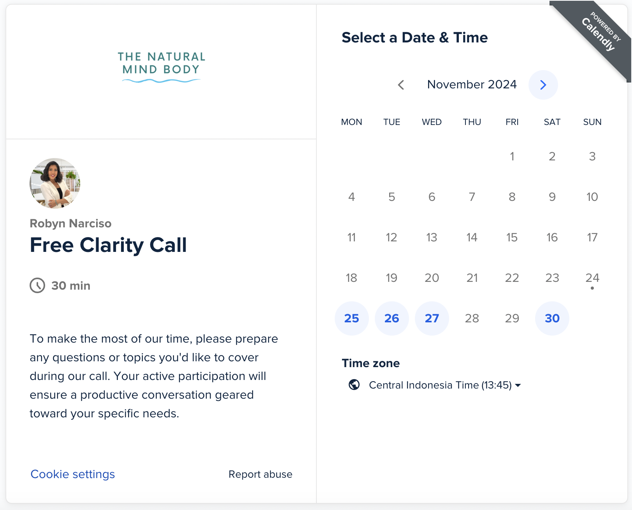Click The Natural Mind Body logo

(x=161, y=67)
